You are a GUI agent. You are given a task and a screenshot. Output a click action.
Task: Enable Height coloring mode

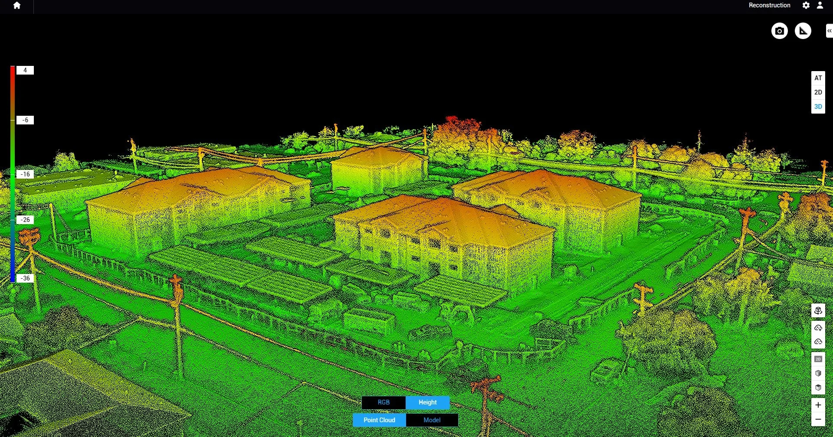click(x=427, y=402)
